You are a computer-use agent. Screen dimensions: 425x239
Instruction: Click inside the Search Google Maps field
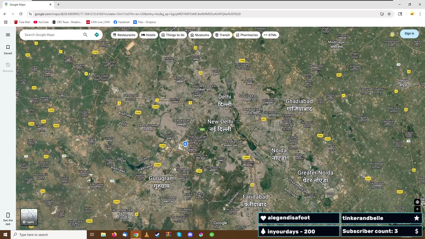click(x=51, y=35)
